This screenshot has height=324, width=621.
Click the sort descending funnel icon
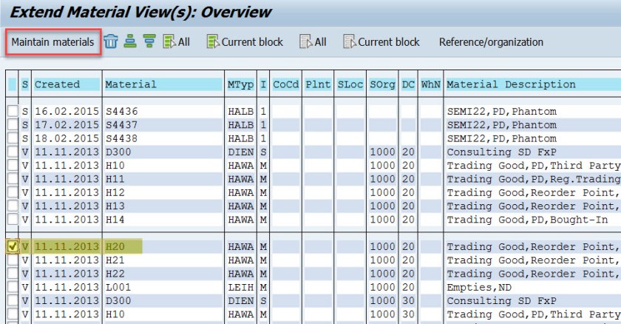149,41
